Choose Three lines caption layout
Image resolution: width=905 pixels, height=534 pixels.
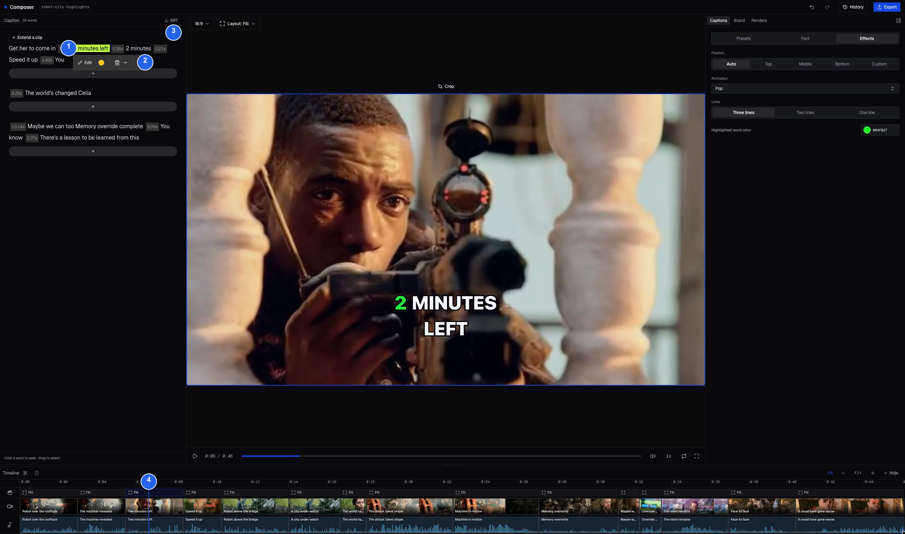[x=743, y=113]
